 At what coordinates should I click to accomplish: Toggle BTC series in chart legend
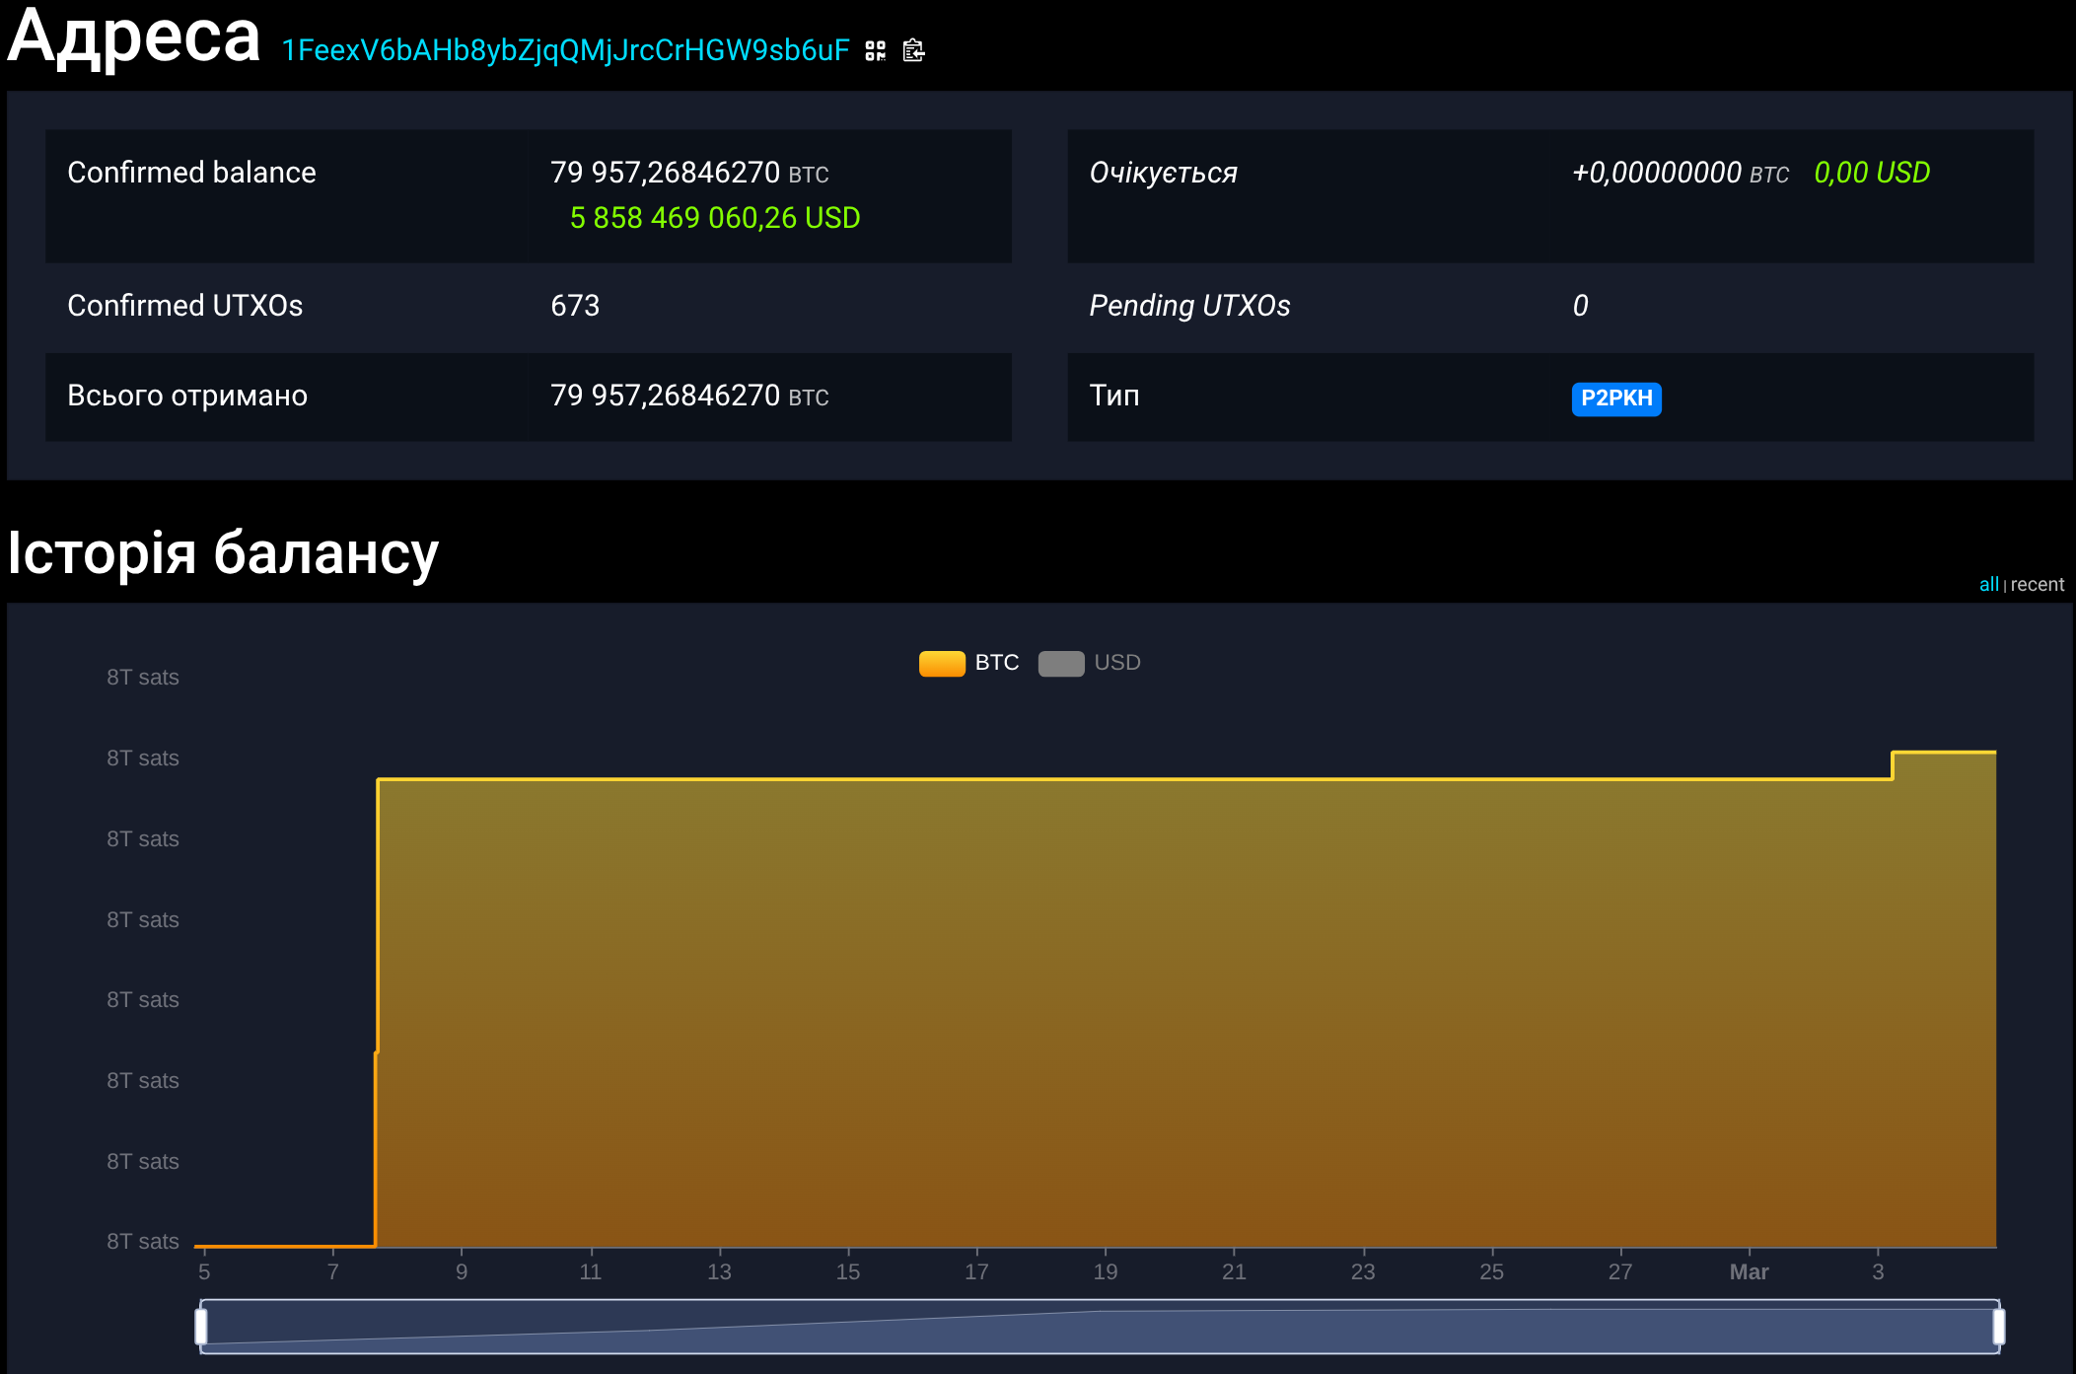pyautogui.click(x=996, y=663)
